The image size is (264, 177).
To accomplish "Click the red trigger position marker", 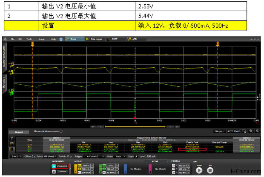I will tap(135, 117).
